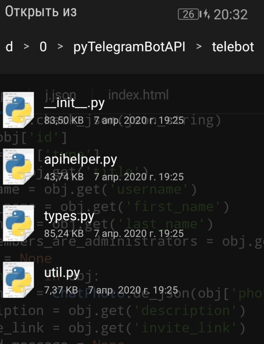Screen dimensions: 264x344
Task: Select telebot breadcrumb folder
Action: (233, 46)
